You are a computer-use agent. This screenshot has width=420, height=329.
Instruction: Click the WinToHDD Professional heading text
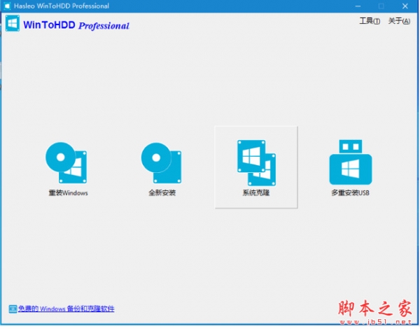(x=76, y=25)
